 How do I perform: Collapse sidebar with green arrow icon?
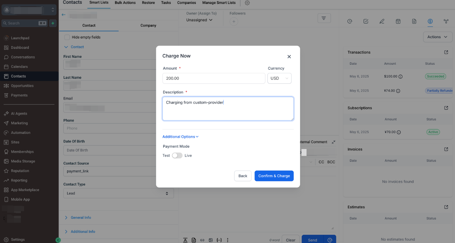tap(58, 240)
